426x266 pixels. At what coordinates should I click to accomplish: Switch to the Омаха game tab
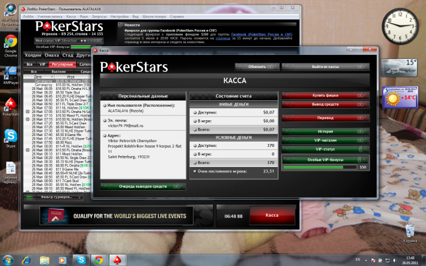point(52,55)
